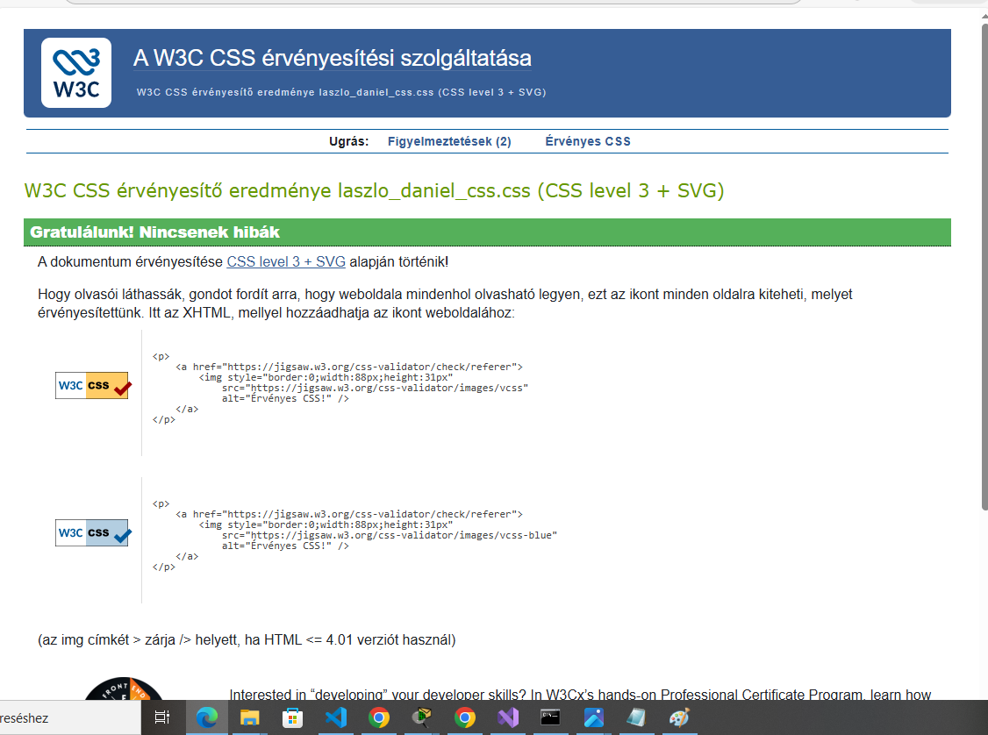
Task: Click the gold Valid CSS badge
Action: point(93,385)
